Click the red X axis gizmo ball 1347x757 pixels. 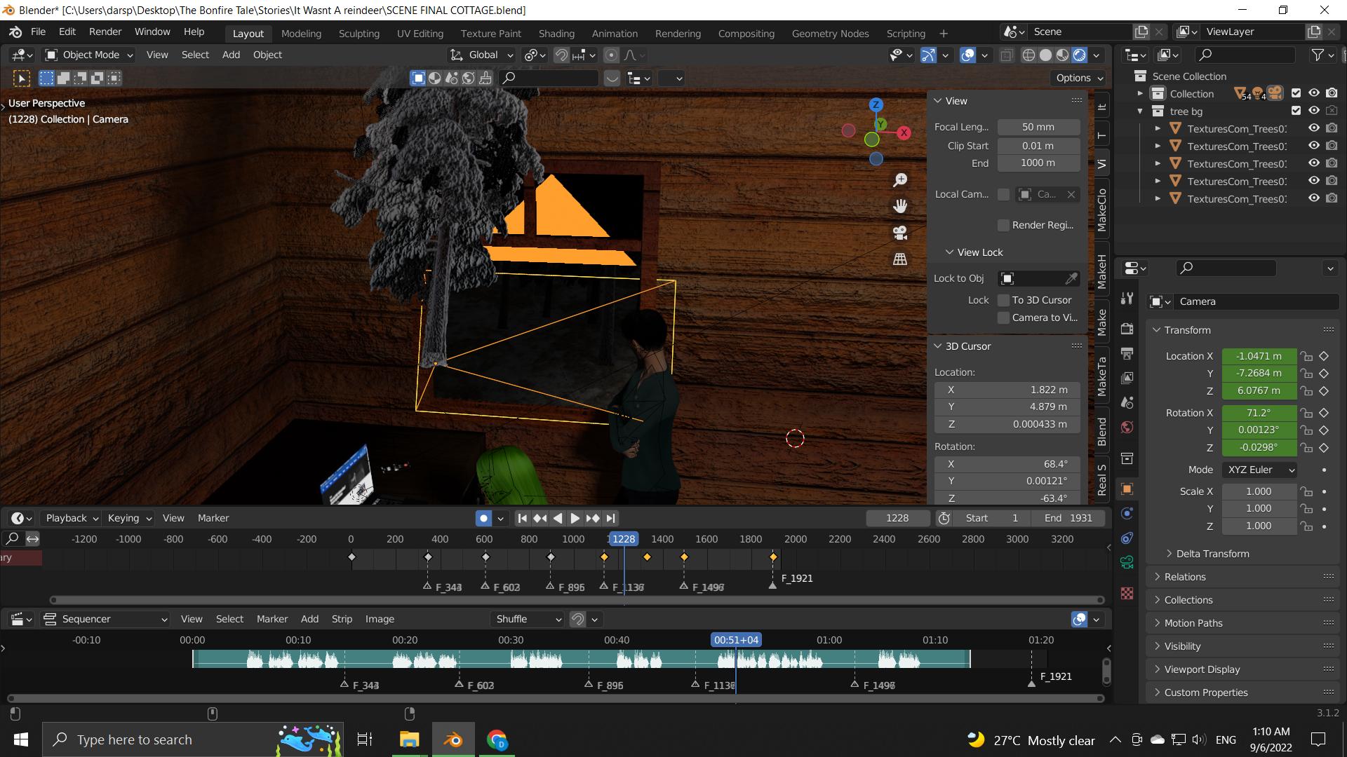[904, 132]
